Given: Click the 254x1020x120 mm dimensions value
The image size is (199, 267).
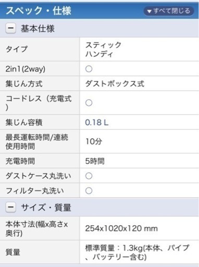Looking at the screenshot, I should click(121, 228).
